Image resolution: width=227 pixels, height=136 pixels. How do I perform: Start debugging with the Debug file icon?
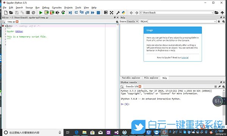(x=70, y=13)
